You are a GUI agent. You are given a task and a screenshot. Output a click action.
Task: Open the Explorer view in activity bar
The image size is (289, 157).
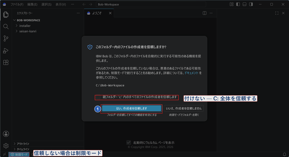(6, 14)
